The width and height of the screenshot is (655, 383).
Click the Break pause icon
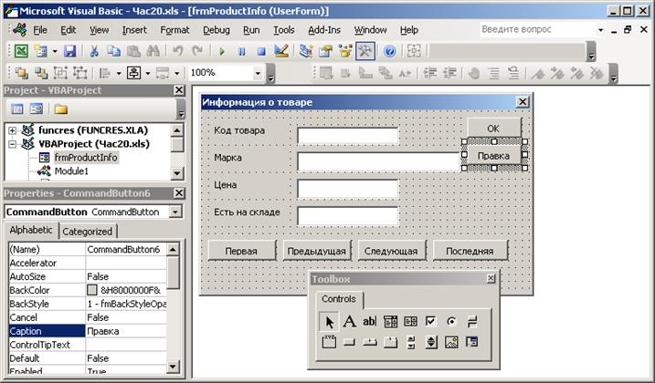coord(242,51)
